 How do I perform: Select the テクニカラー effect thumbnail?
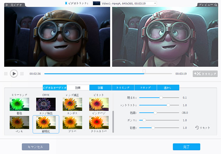click(x=99, y=122)
